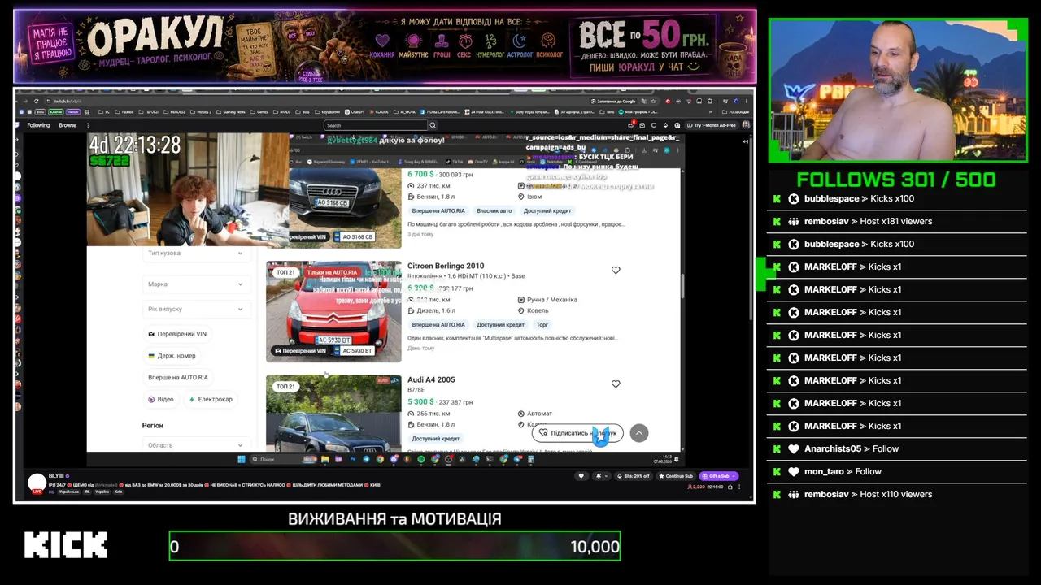Open the Games bookmark folder

point(261,112)
